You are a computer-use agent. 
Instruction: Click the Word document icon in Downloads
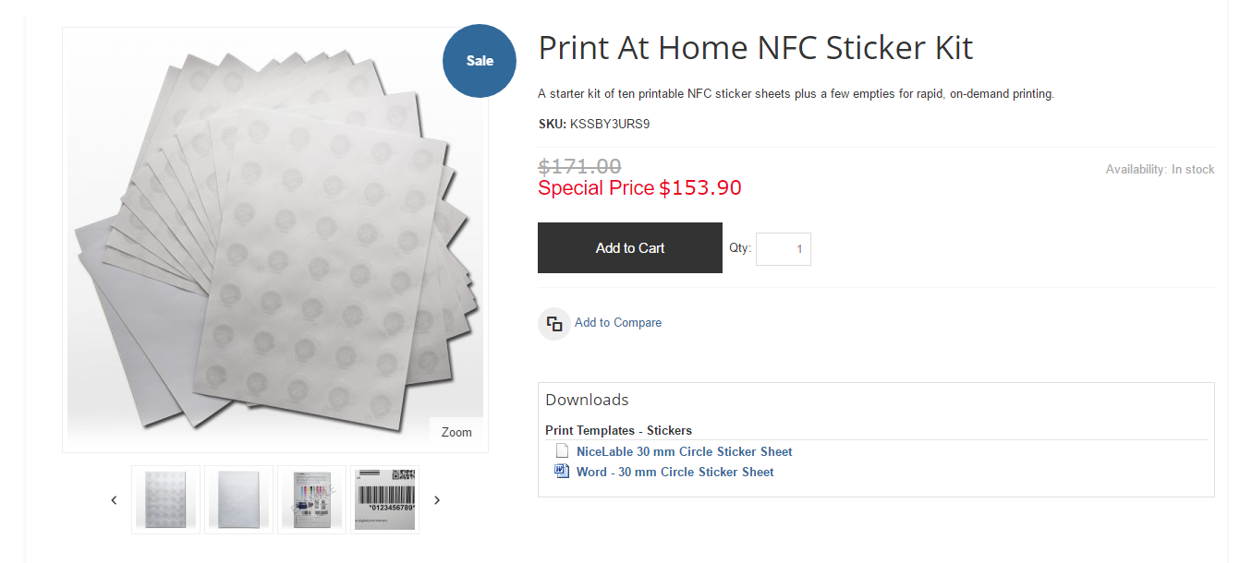click(x=562, y=472)
